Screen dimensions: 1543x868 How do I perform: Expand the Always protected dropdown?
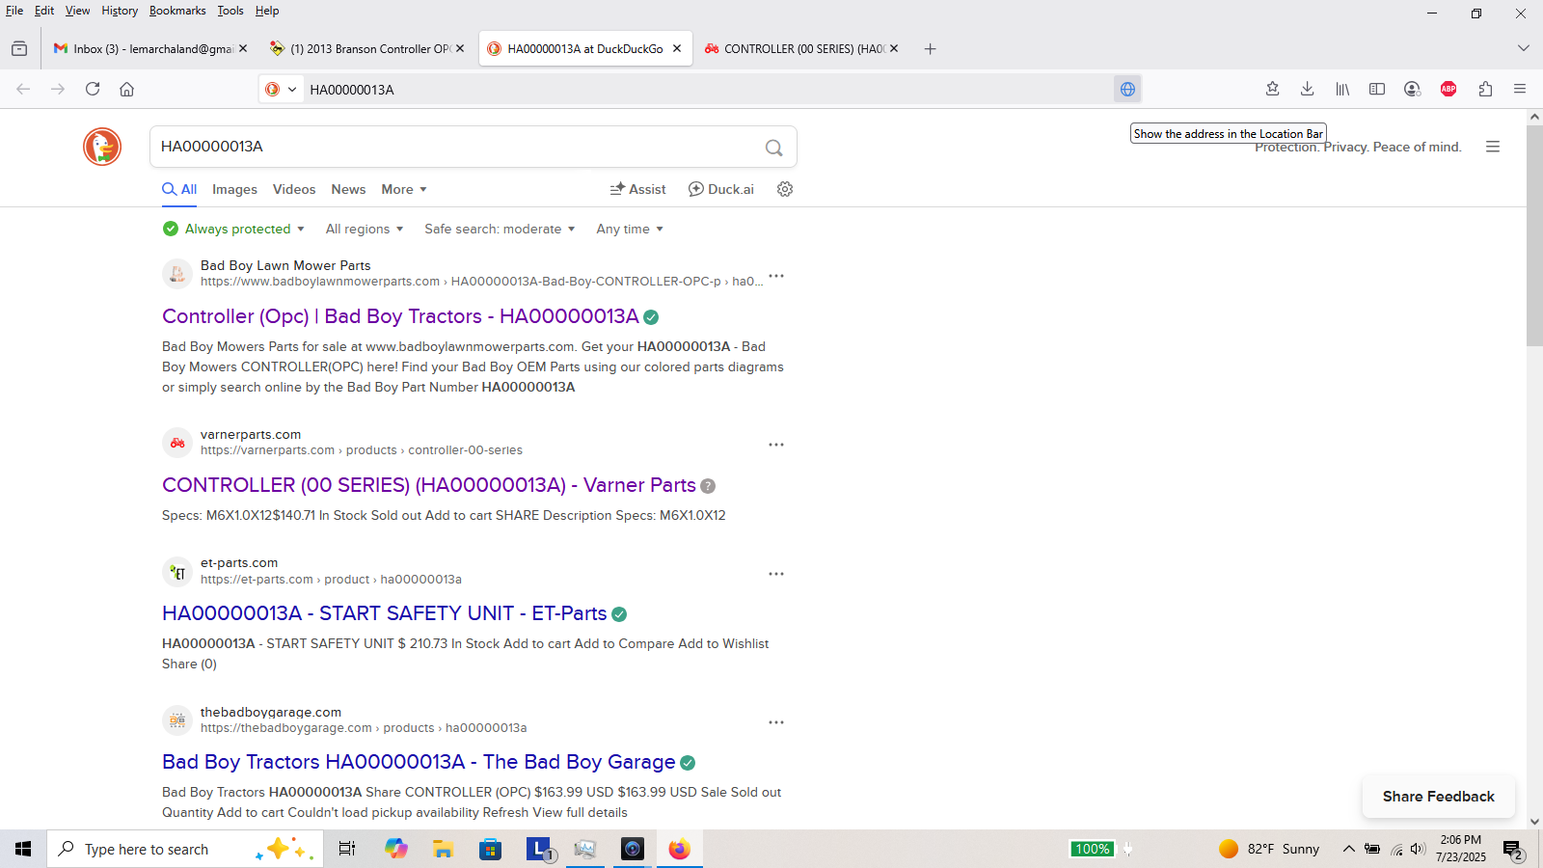click(x=234, y=229)
